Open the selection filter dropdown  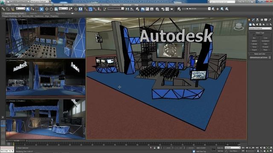(20, 8)
